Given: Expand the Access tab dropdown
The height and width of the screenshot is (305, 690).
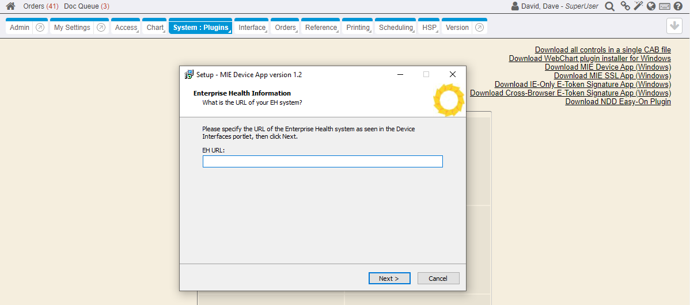Looking at the screenshot, I should [x=126, y=28].
